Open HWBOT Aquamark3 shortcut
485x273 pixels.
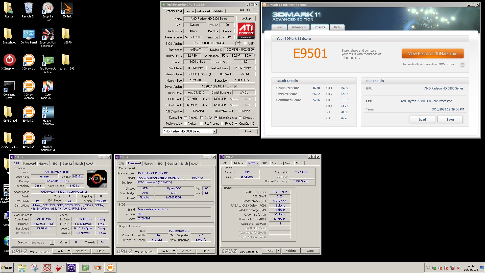pyautogui.click(x=48, y=142)
